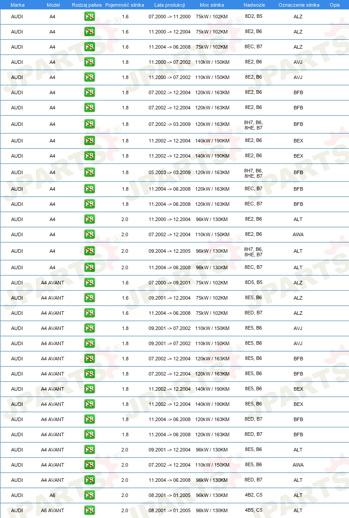Select the body code 8D5, B5
Viewport: 349px width, 518px height.
click(x=253, y=283)
